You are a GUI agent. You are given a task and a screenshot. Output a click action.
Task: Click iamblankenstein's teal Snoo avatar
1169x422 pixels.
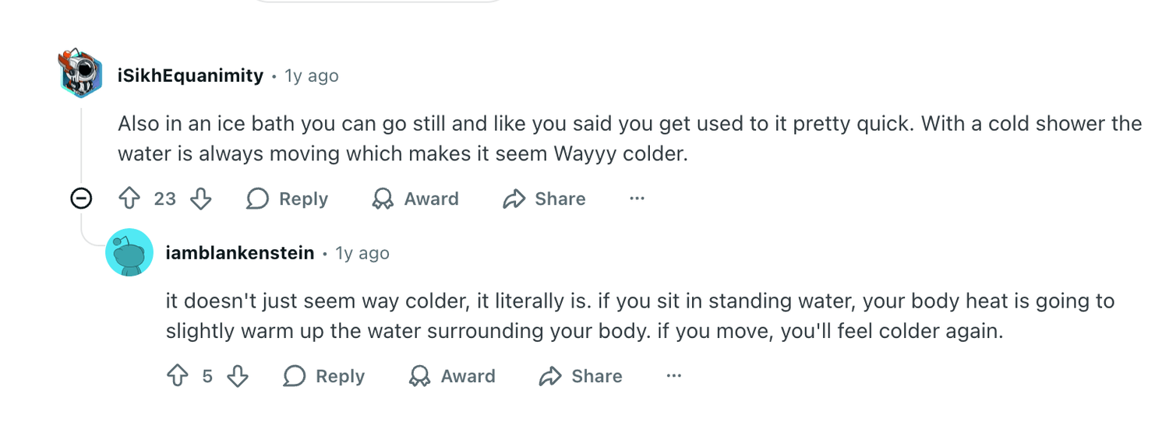(129, 252)
